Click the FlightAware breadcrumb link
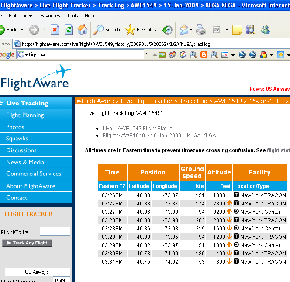 tap(98, 101)
